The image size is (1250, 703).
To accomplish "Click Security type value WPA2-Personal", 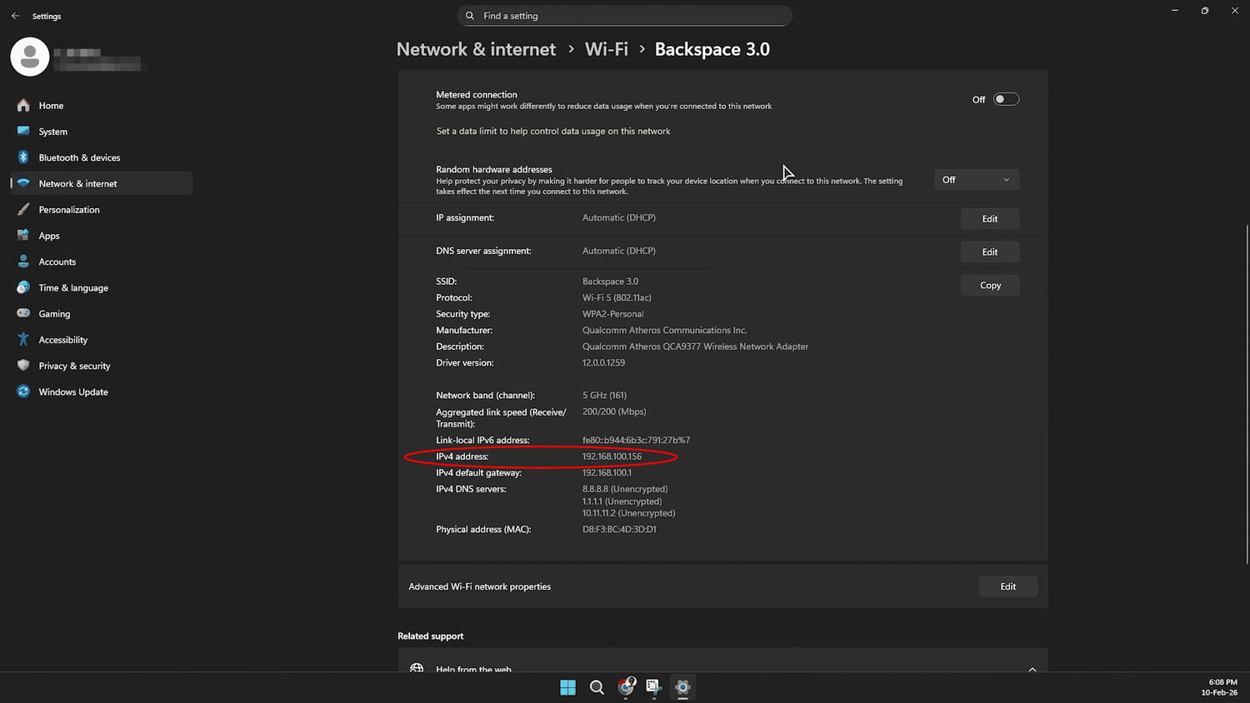I will pos(612,314).
